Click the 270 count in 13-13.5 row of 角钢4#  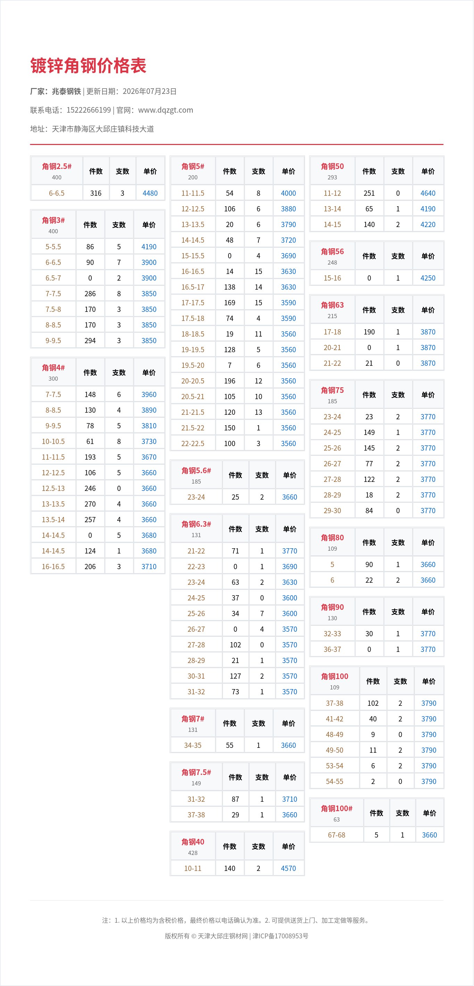tap(90, 504)
